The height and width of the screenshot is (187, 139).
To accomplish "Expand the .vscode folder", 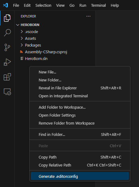I will click(29, 32).
